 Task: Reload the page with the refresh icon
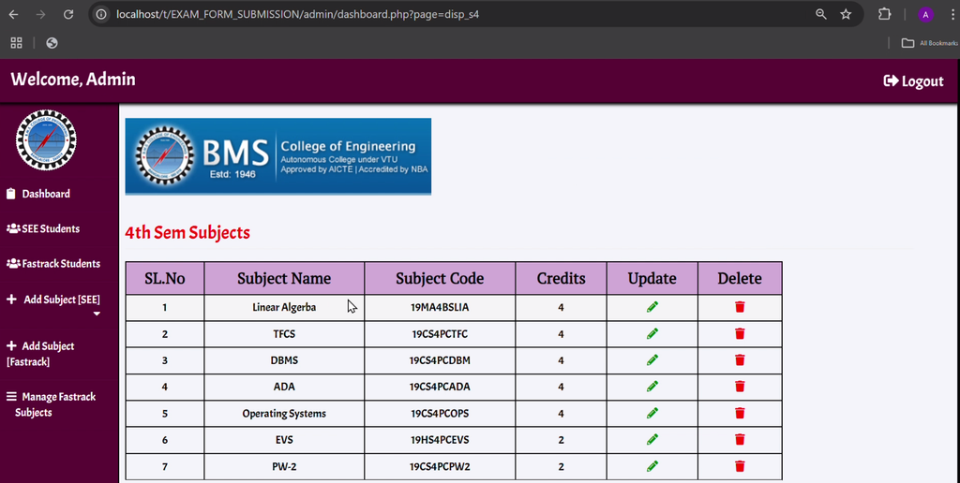point(68,14)
